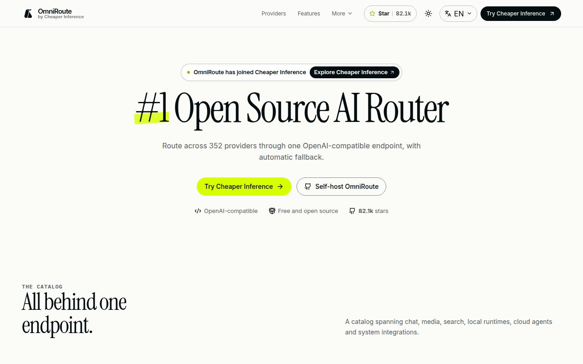Click the header Try Cheaper Inference button
The width and height of the screenshot is (583, 364).
coord(521,14)
